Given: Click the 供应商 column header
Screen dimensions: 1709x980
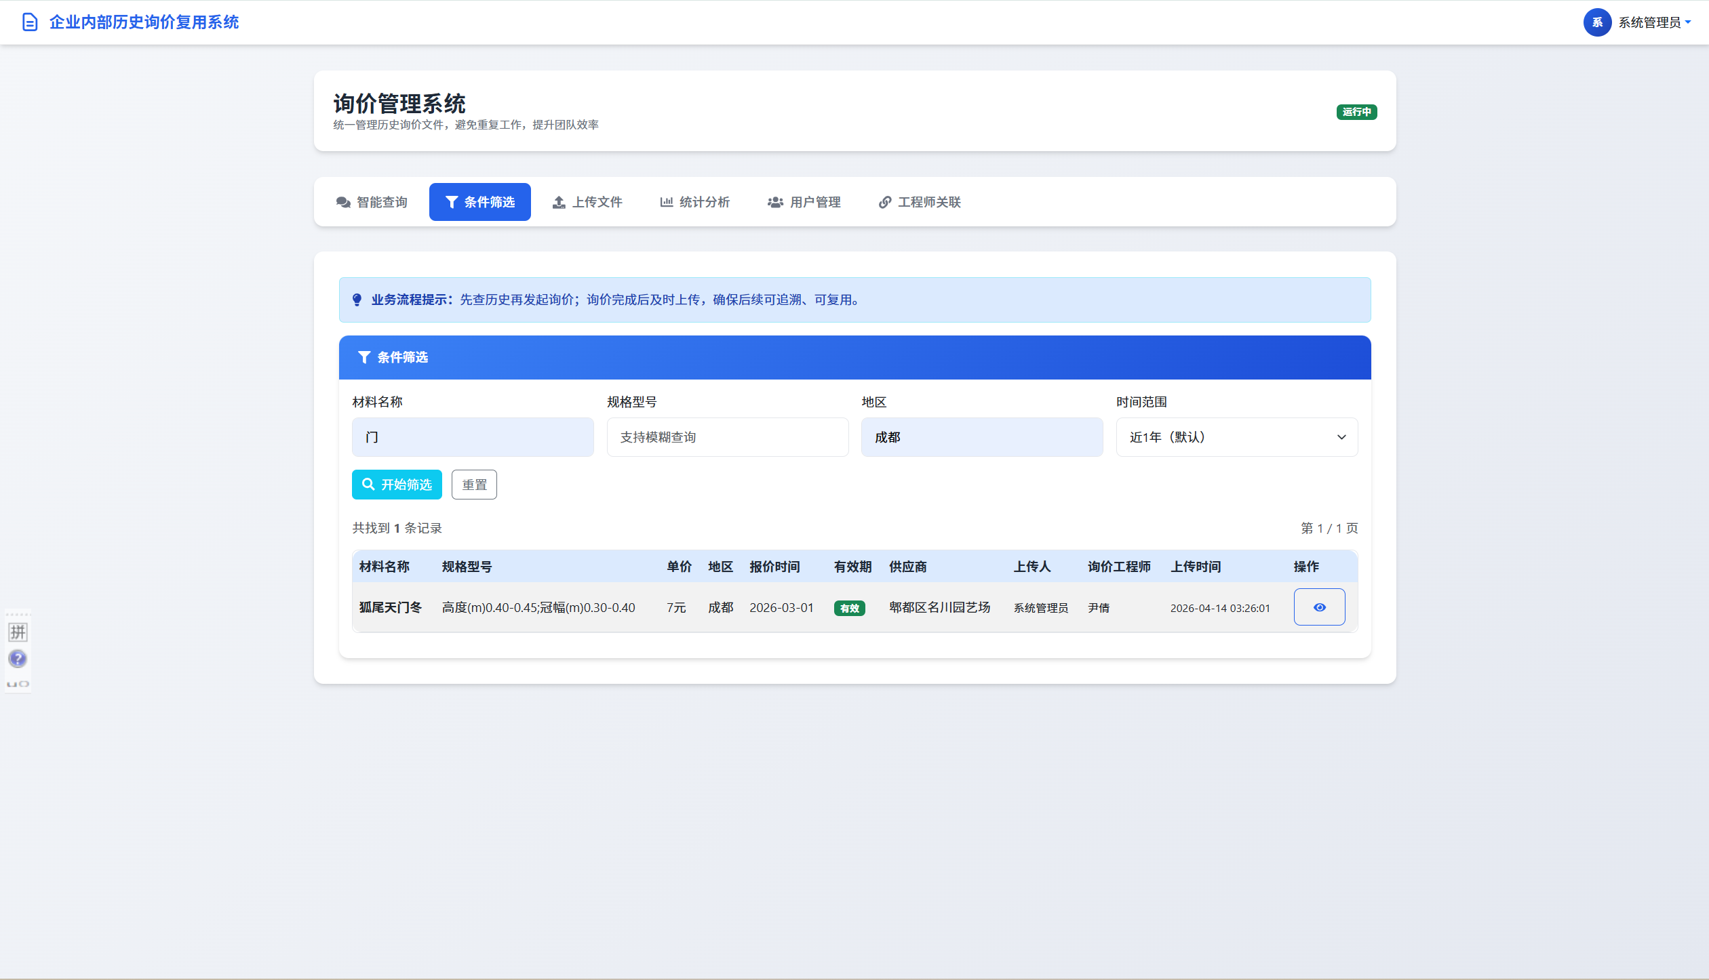Looking at the screenshot, I should 907,567.
